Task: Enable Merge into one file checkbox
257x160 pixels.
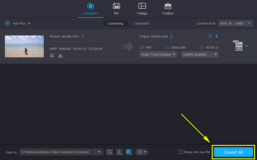Action: point(181,152)
